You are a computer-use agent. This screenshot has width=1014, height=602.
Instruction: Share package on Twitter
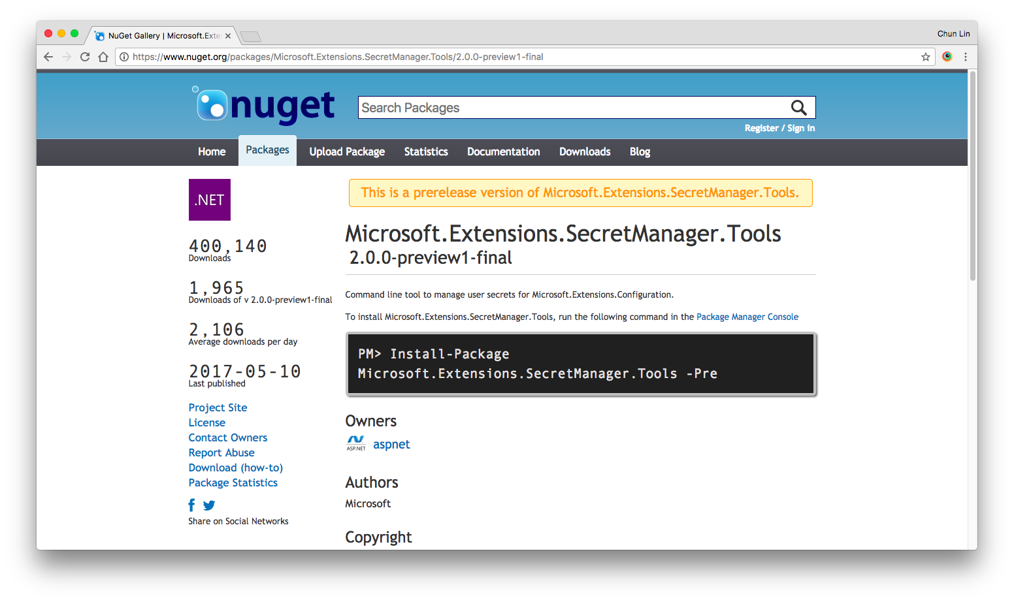[x=209, y=505]
